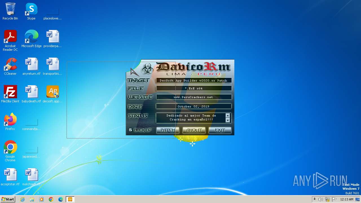361x203 pixels.
Task: Select the Firefox desktop shortcut
Action: (10, 122)
